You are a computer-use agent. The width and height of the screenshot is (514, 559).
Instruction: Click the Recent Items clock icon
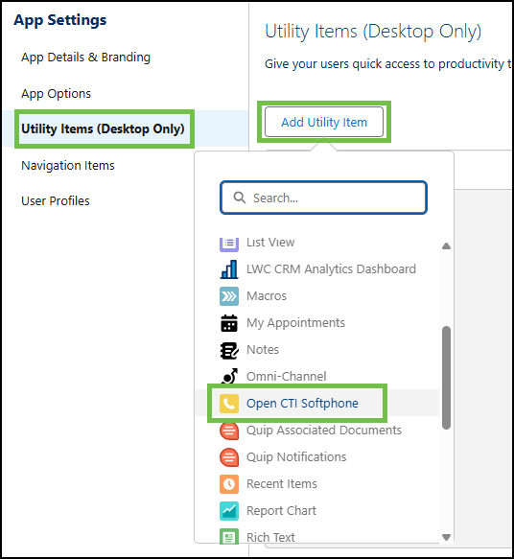tap(229, 484)
